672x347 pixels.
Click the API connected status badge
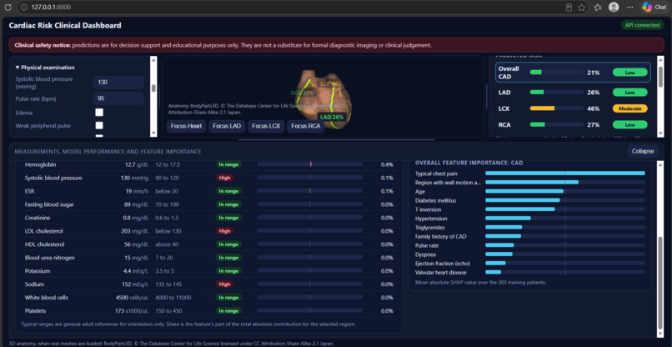(642, 25)
